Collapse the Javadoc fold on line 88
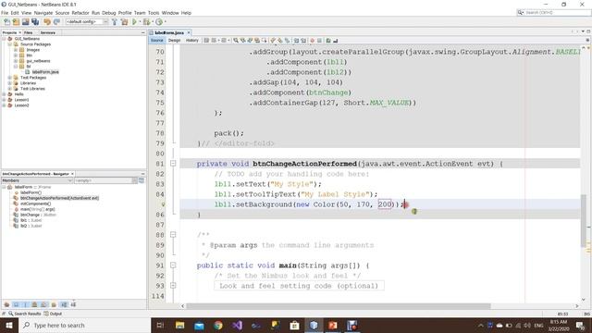This screenshot has width=592, height=333. 173,235
